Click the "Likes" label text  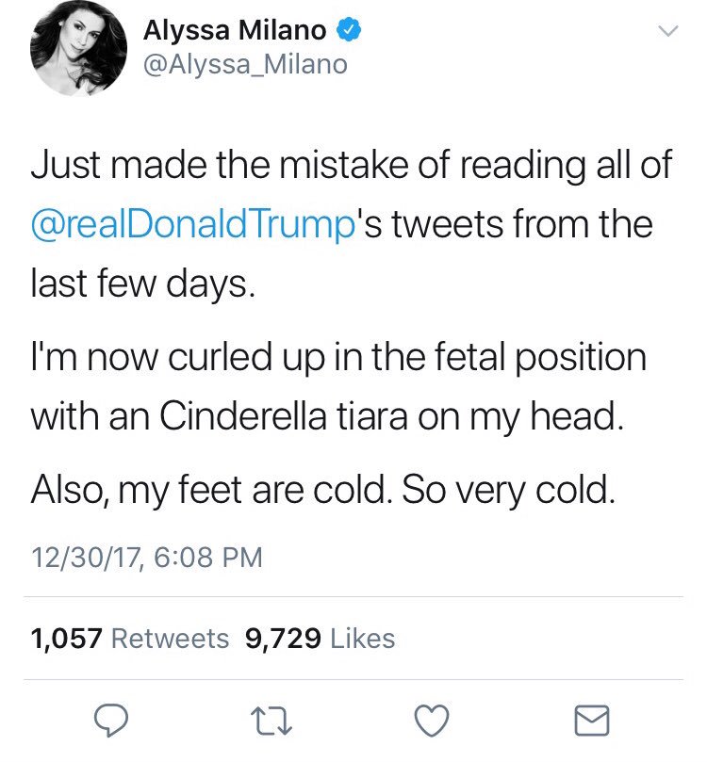pyautogui.click(x=363, y=638)
